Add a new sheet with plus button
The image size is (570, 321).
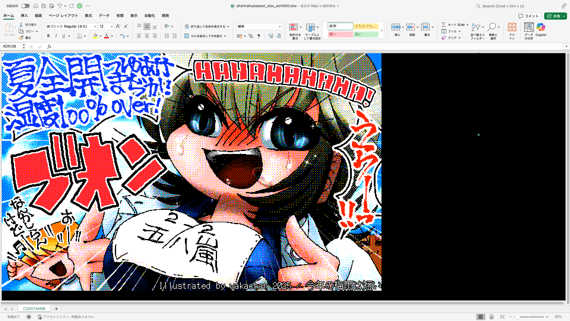(x=56, y=309)
